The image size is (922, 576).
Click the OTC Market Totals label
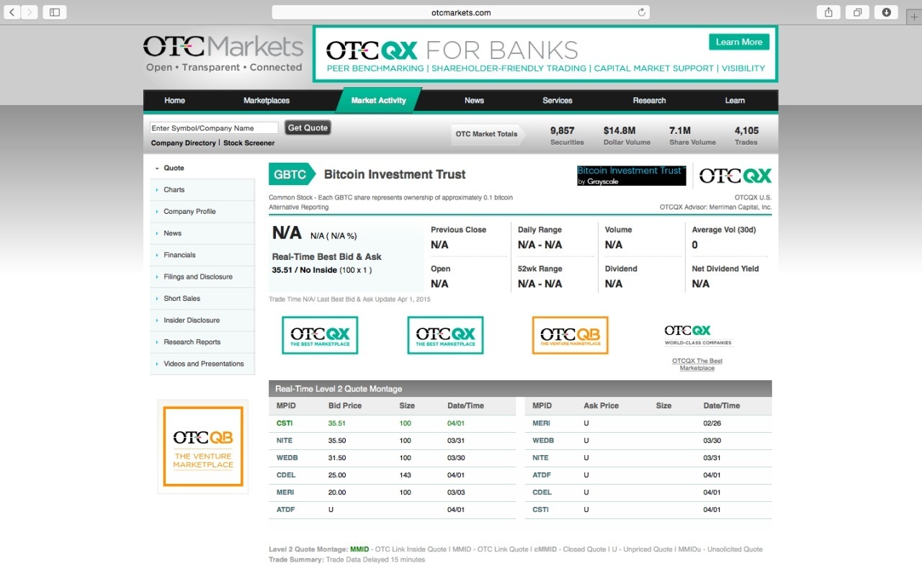coord(487,134)
